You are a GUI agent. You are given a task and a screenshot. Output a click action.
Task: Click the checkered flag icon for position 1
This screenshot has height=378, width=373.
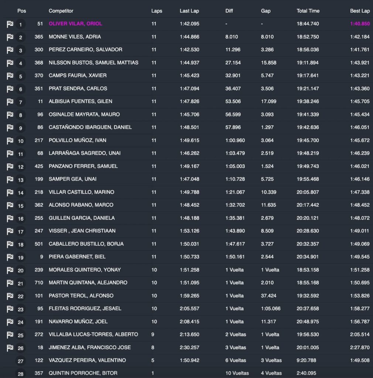pyautogui.click(x=10, y=24)
